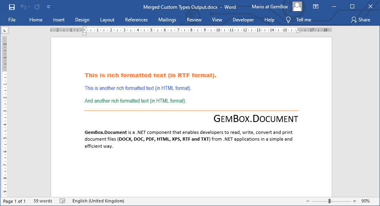Expand Customize Quick Access Toolbar dropdown
Screen dimensions: 380x206
tap(48, 7)
